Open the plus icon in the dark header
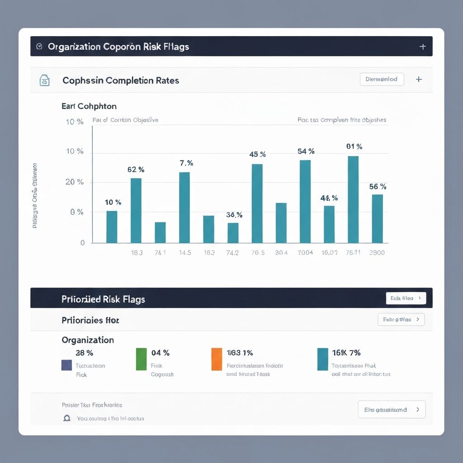Screen dimensions: 463x463 (x=422, y=46)
